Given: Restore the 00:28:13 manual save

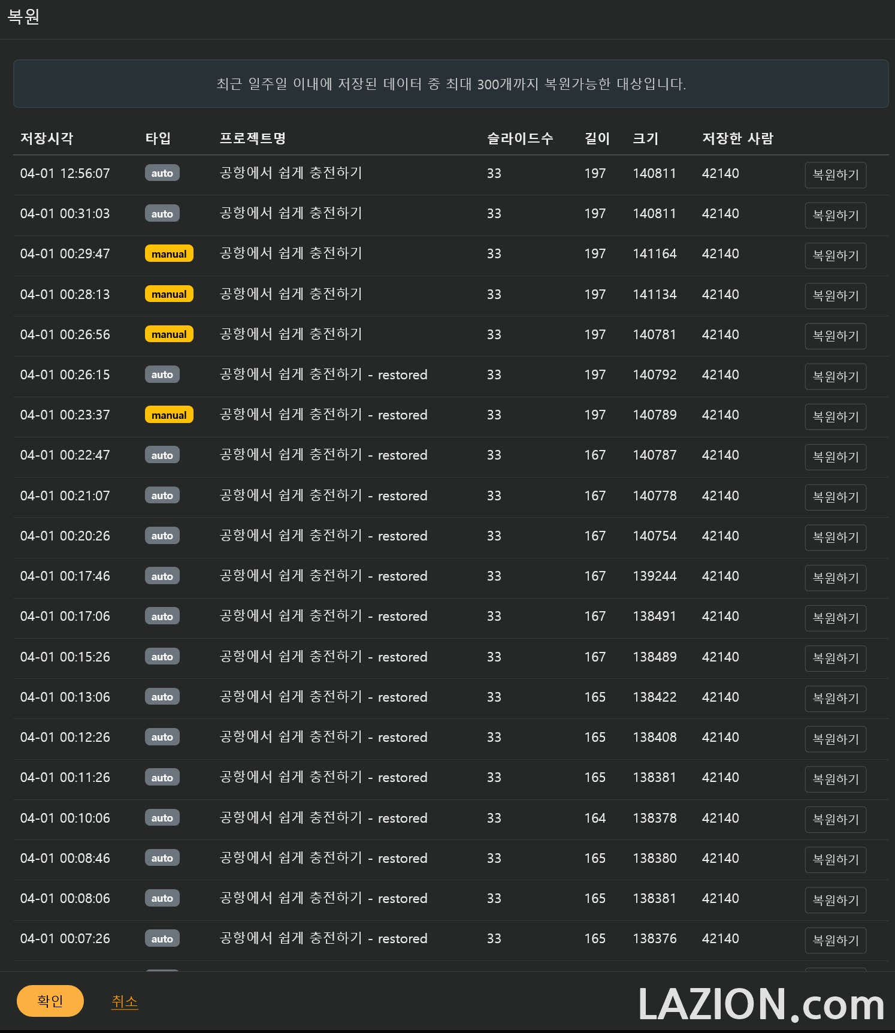Looking at the screenshot, I should coord(835,295).
